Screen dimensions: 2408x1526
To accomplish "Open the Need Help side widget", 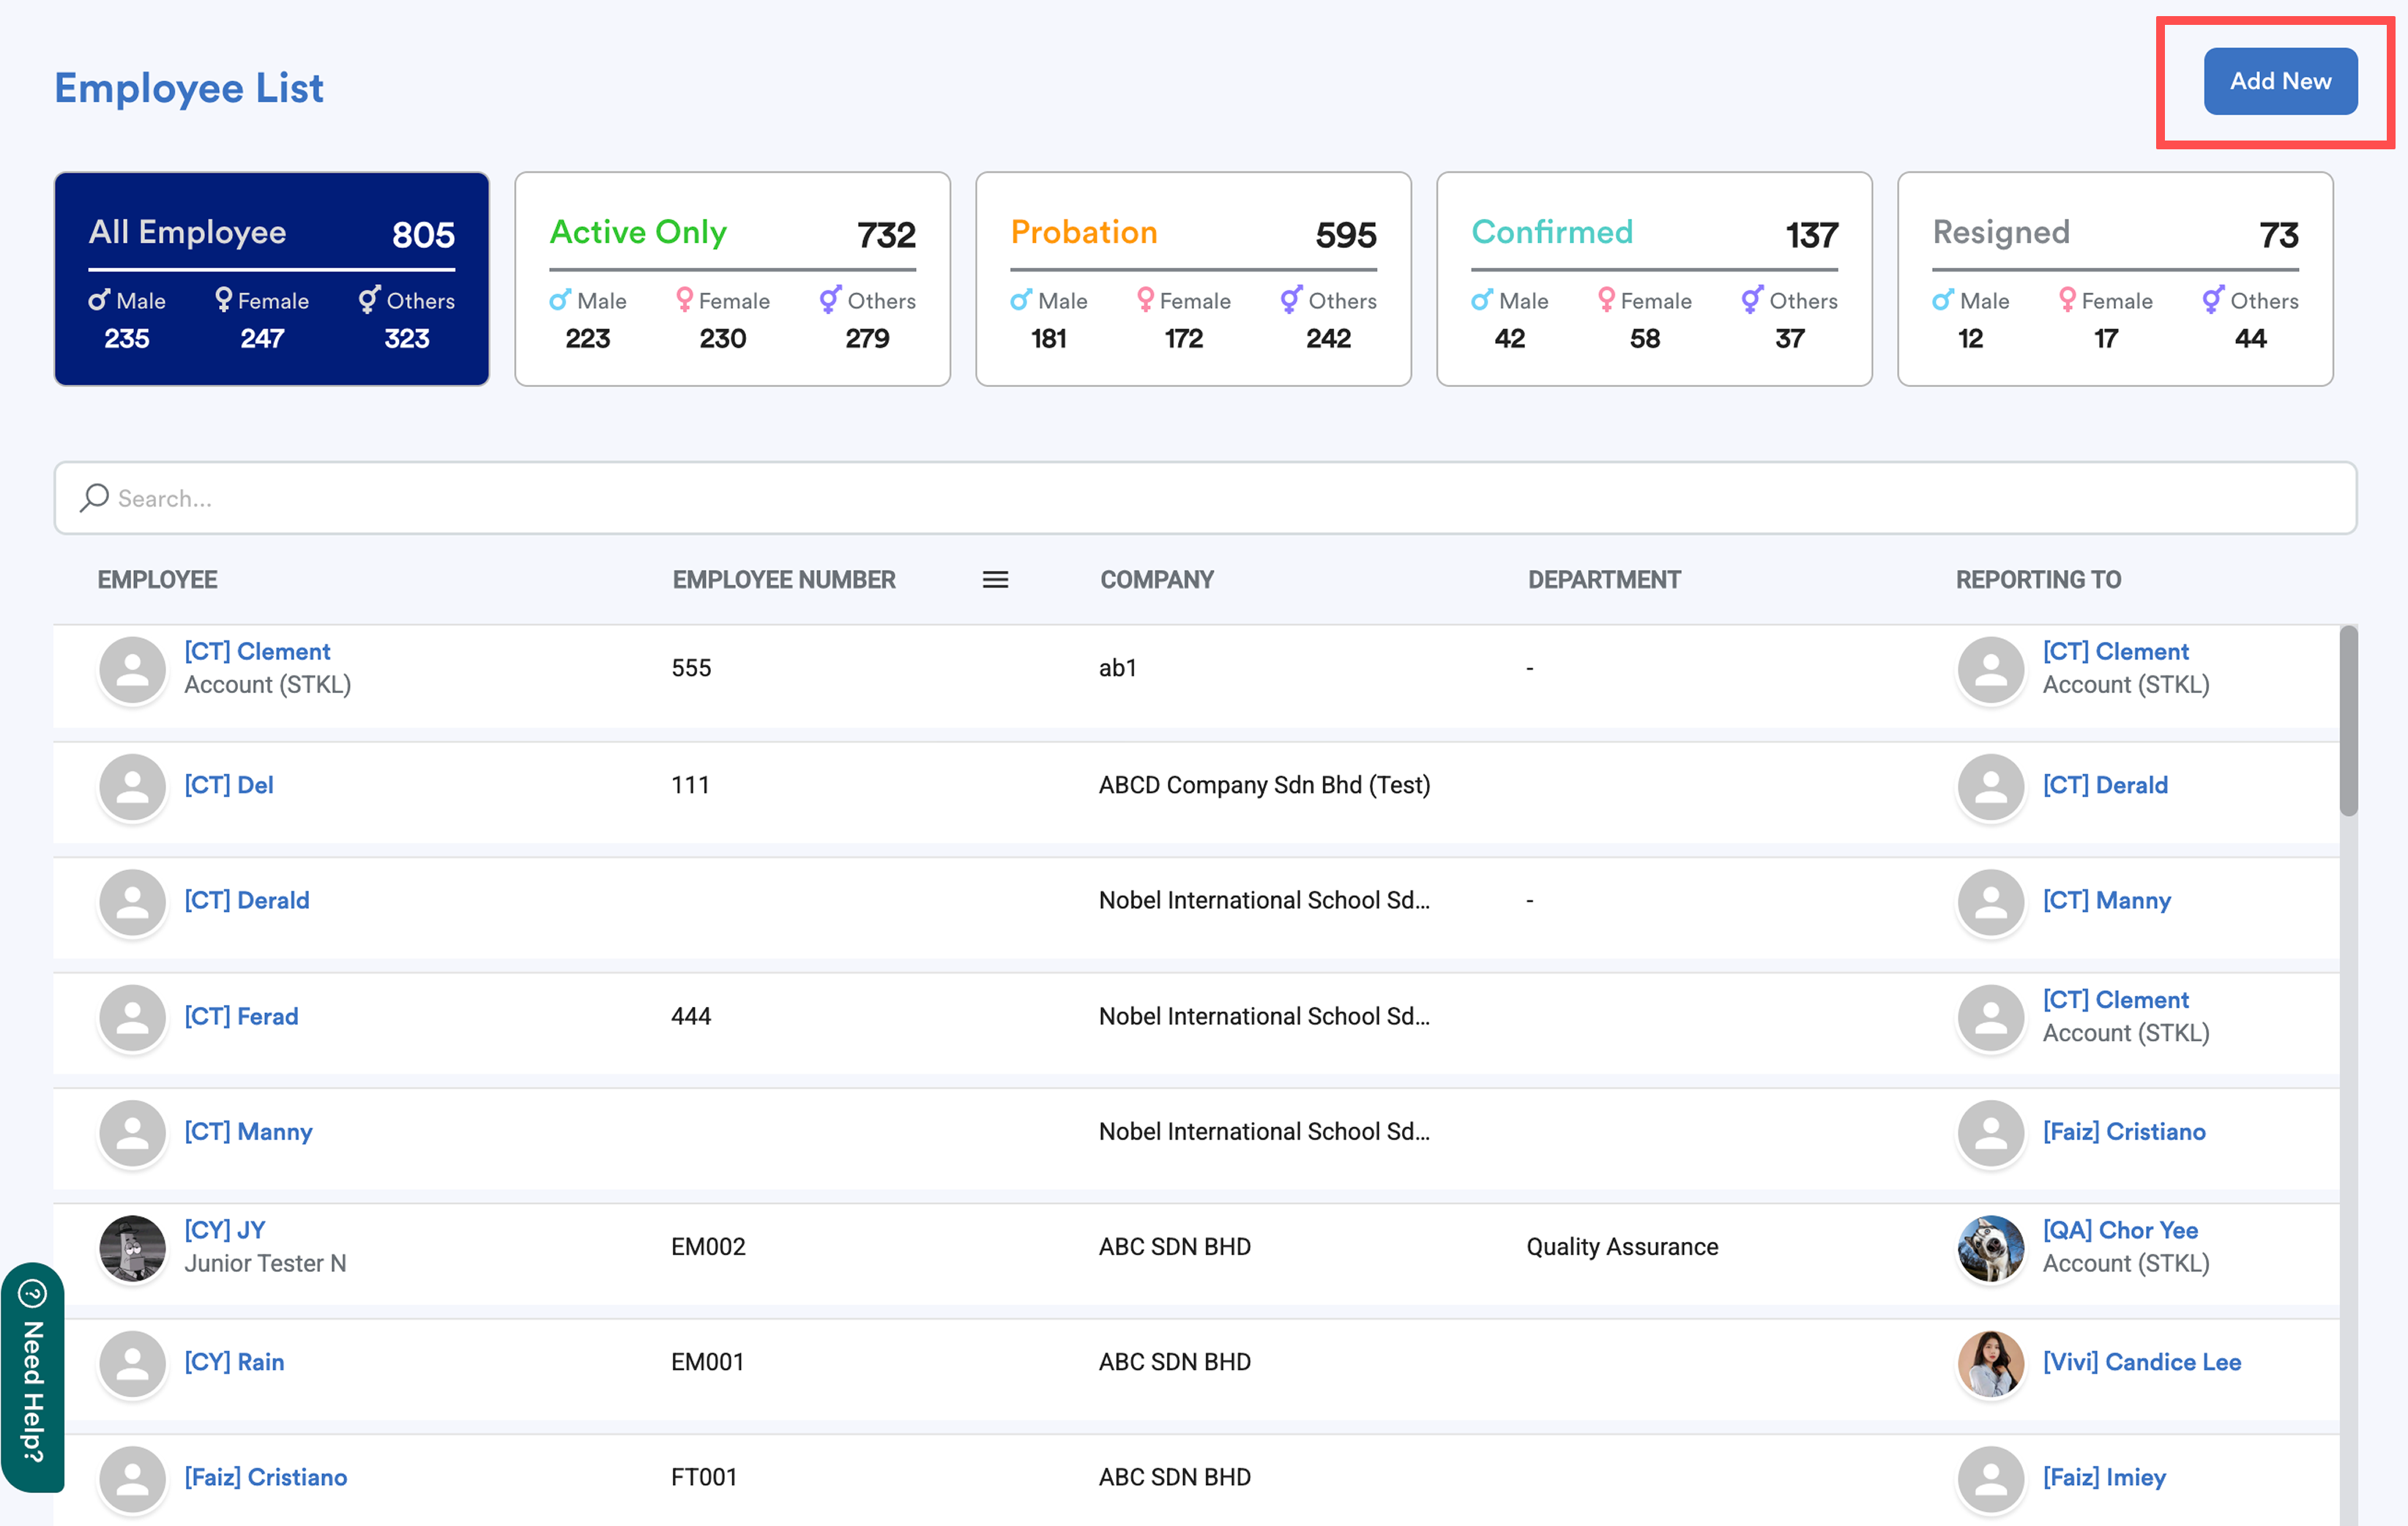I will [x=32, y=1376].
